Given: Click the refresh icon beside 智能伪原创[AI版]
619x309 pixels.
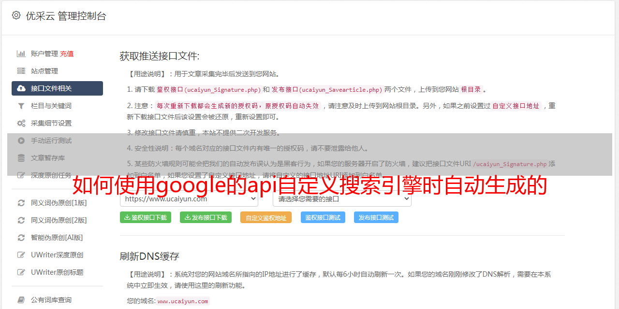Looking at the screenshot, I should pyautogui.click(x=21, y=238).
